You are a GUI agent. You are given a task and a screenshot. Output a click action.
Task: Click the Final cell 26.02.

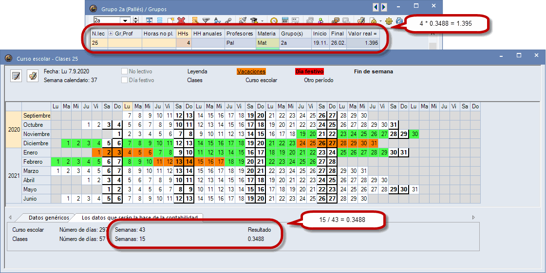click(338, 43)
